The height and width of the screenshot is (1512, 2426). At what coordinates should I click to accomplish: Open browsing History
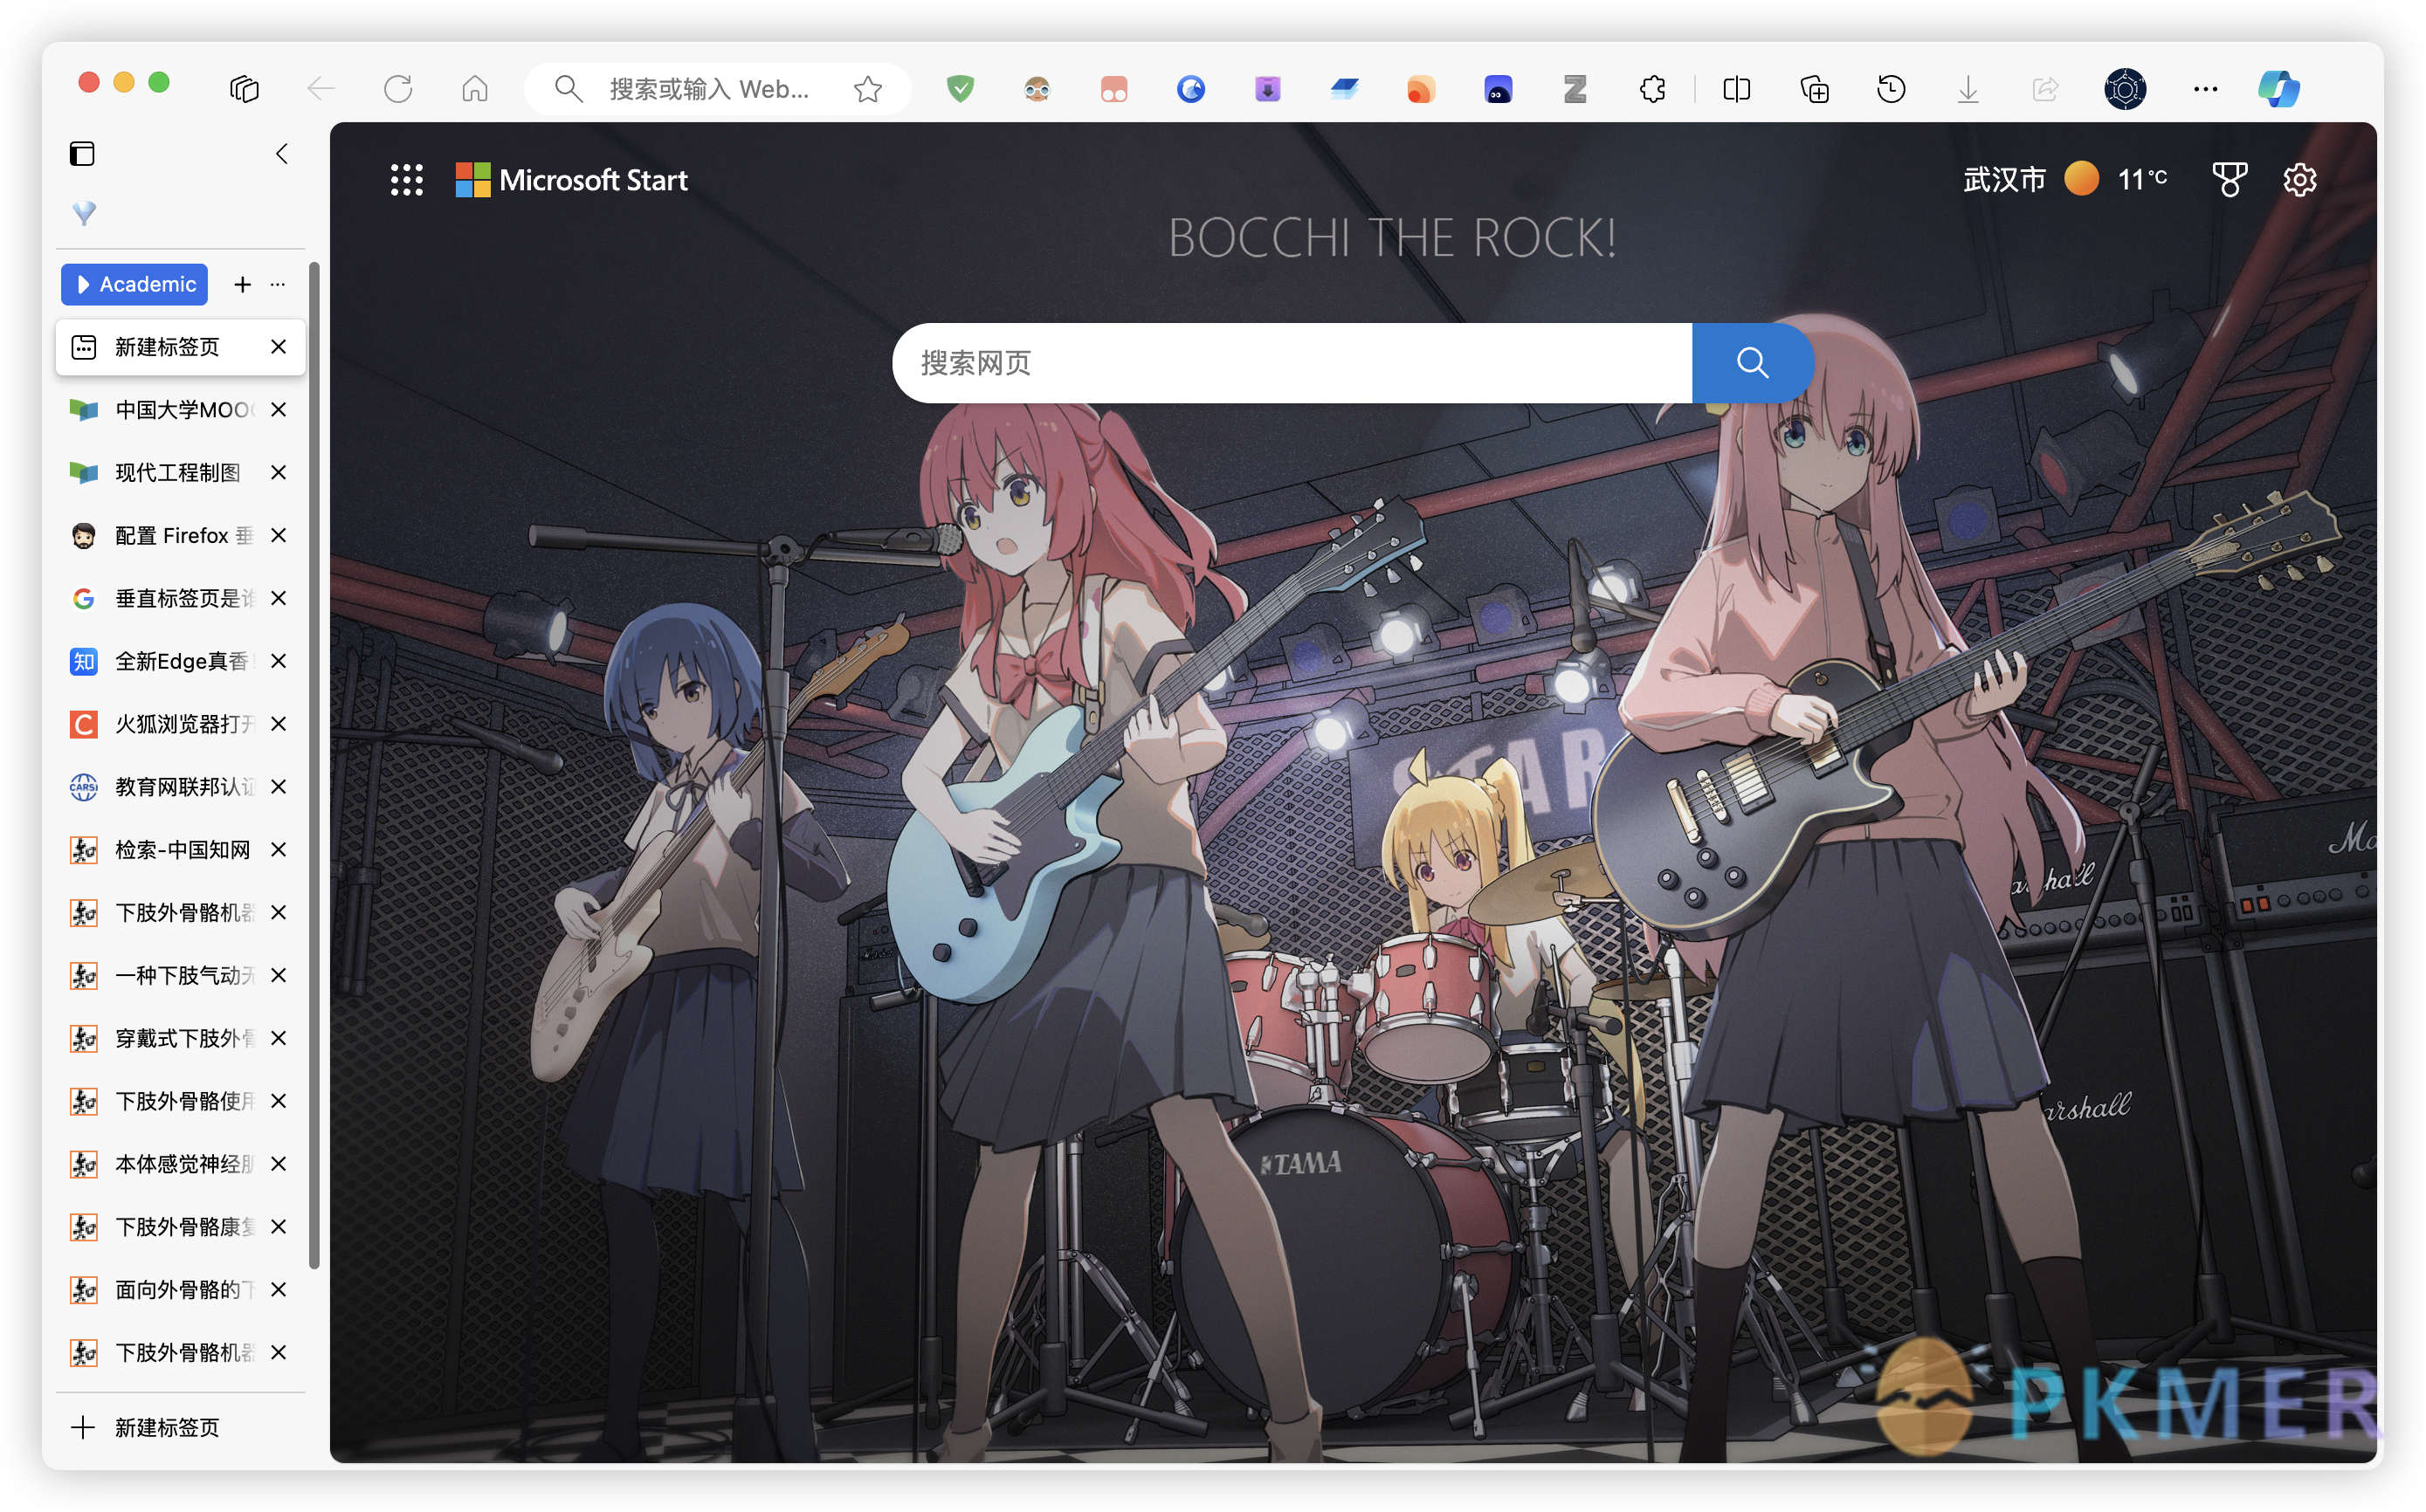pos(1891,89)
